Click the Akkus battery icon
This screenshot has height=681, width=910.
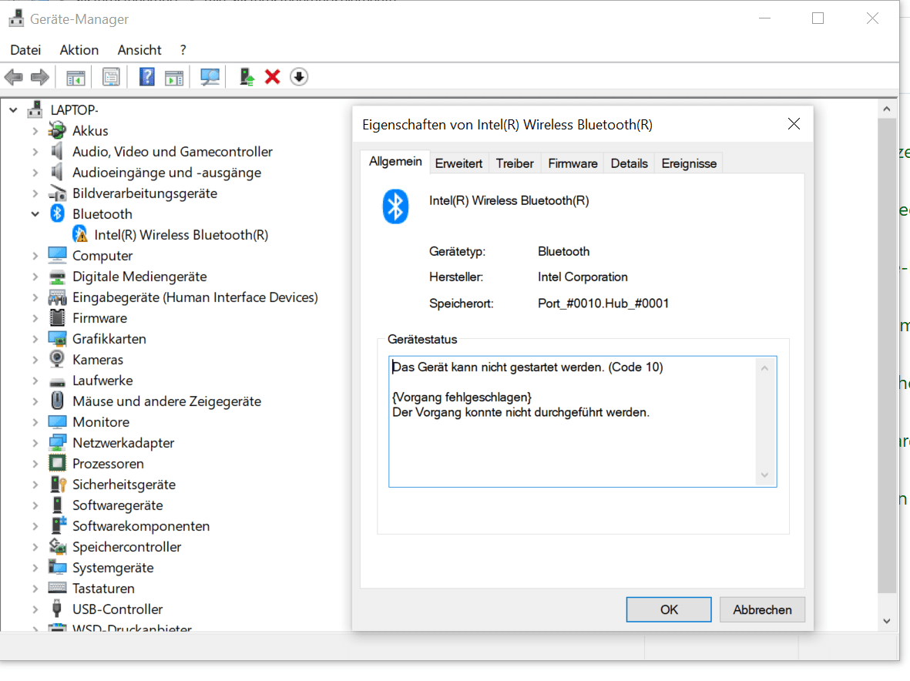[x=57, y=130]
